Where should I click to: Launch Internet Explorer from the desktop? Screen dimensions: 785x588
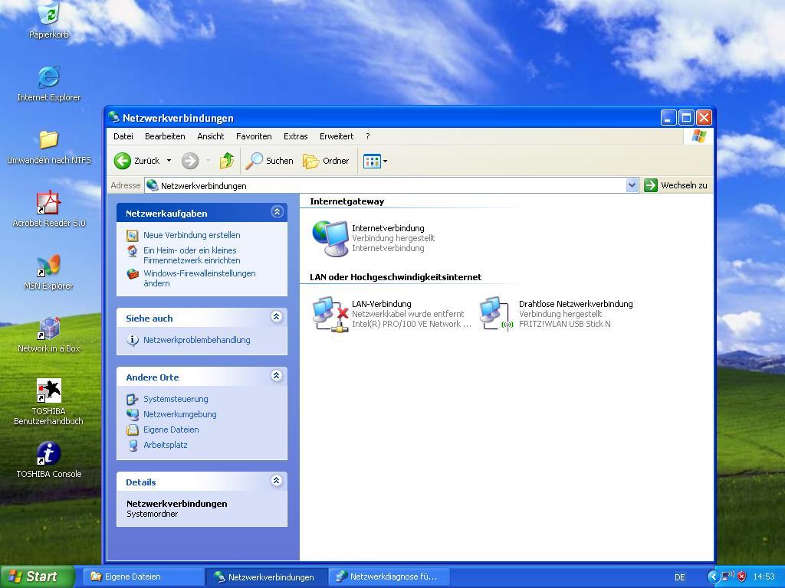(48, 83)
